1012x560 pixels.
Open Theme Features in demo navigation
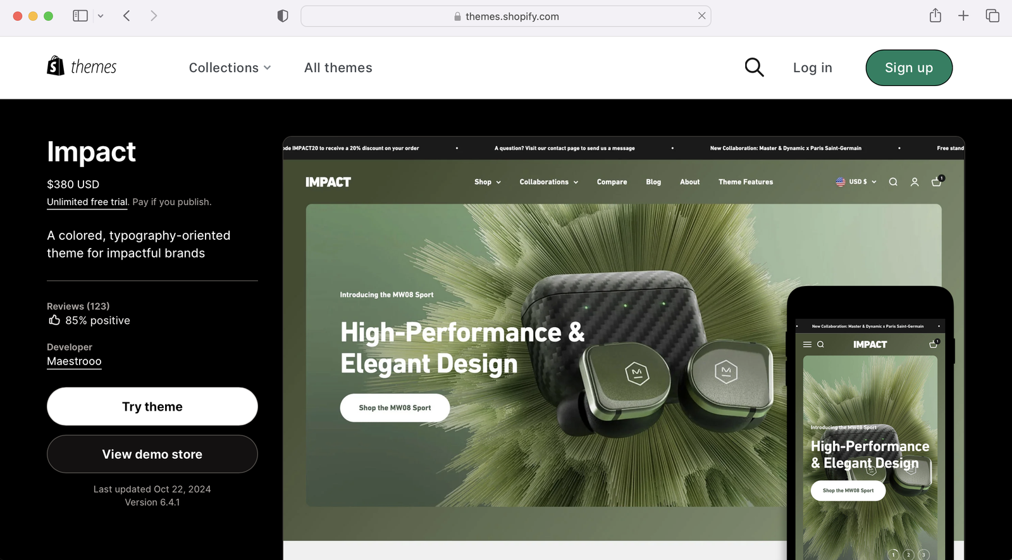click(746, 182)
